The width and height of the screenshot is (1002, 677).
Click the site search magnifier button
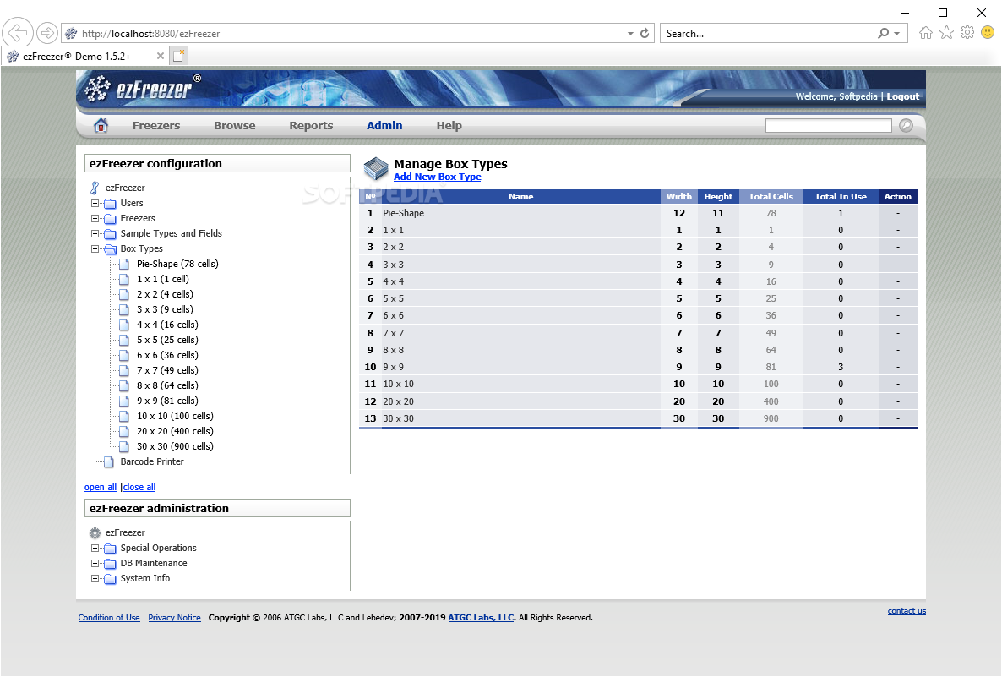coord(906,125)
